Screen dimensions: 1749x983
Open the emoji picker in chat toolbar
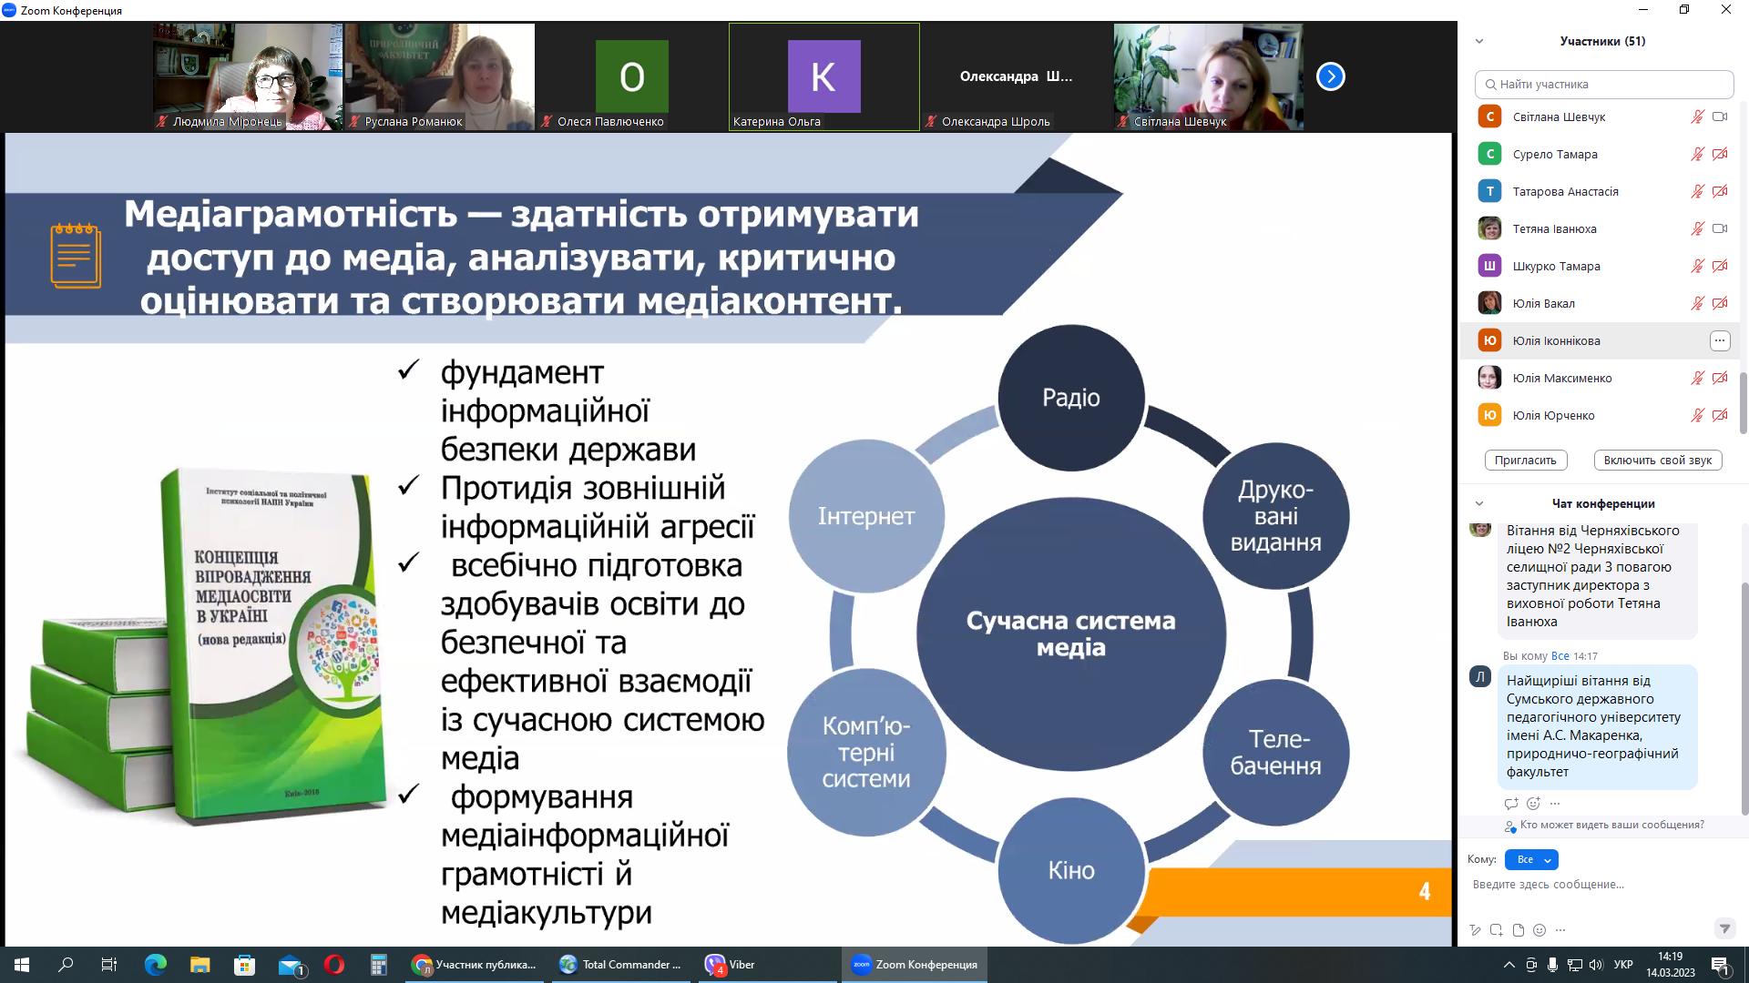click(x=1539, y=930)
